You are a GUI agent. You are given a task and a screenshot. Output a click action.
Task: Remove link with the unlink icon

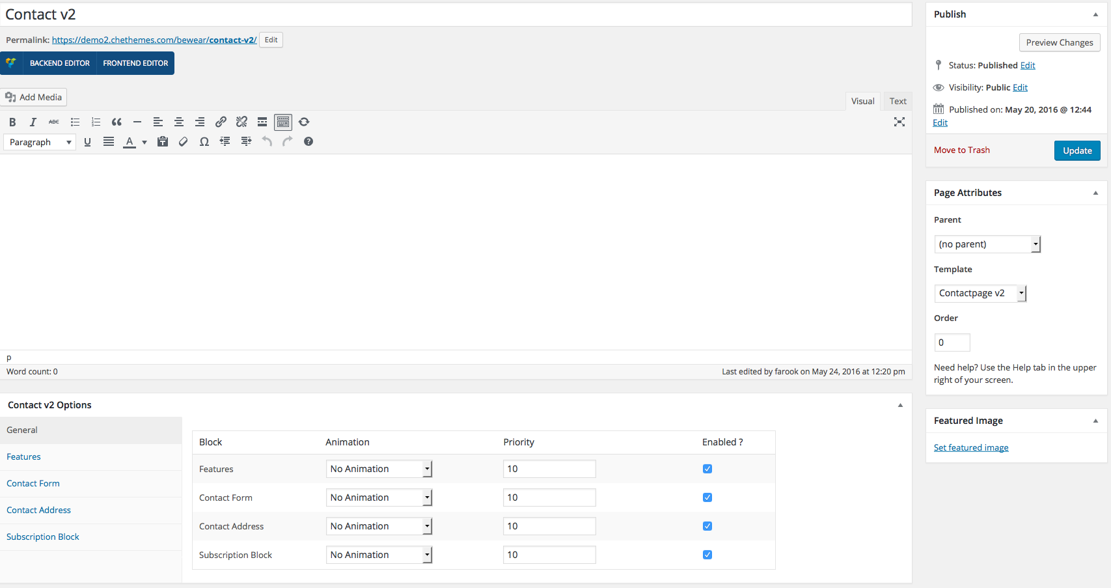point(241,122)
